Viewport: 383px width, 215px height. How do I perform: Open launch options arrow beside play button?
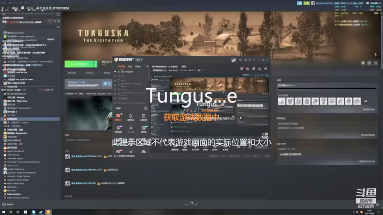(x=95, y=64)
